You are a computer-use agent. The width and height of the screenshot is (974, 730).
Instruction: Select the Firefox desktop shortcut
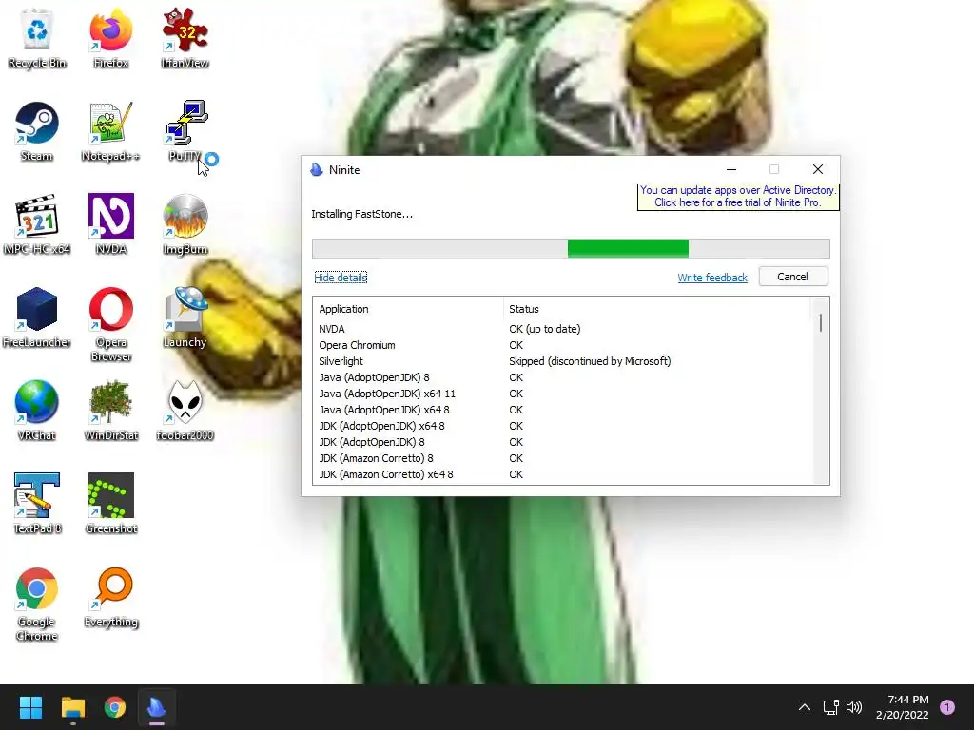110,38
